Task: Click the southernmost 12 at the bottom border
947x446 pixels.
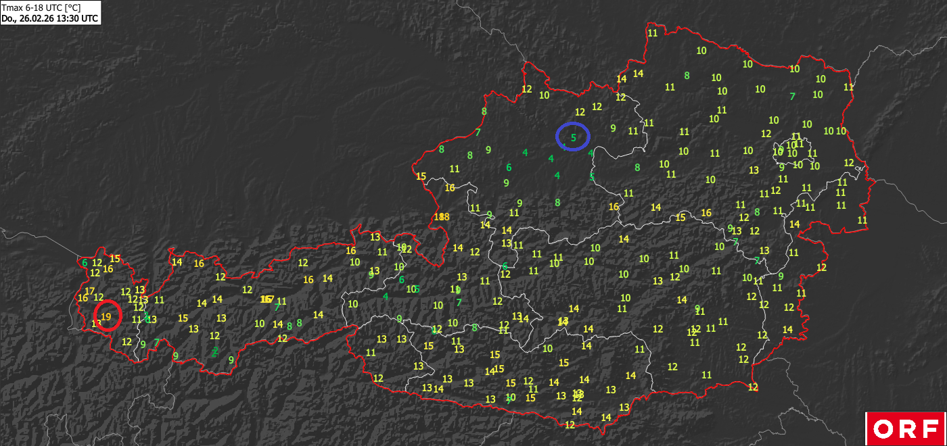Action: pyautogui.click(x=570, y=424)
